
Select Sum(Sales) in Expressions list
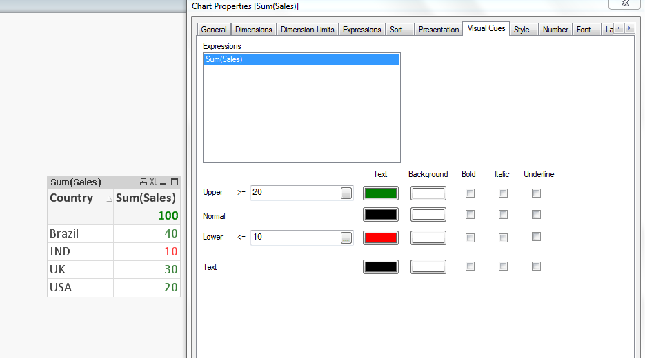301,59
